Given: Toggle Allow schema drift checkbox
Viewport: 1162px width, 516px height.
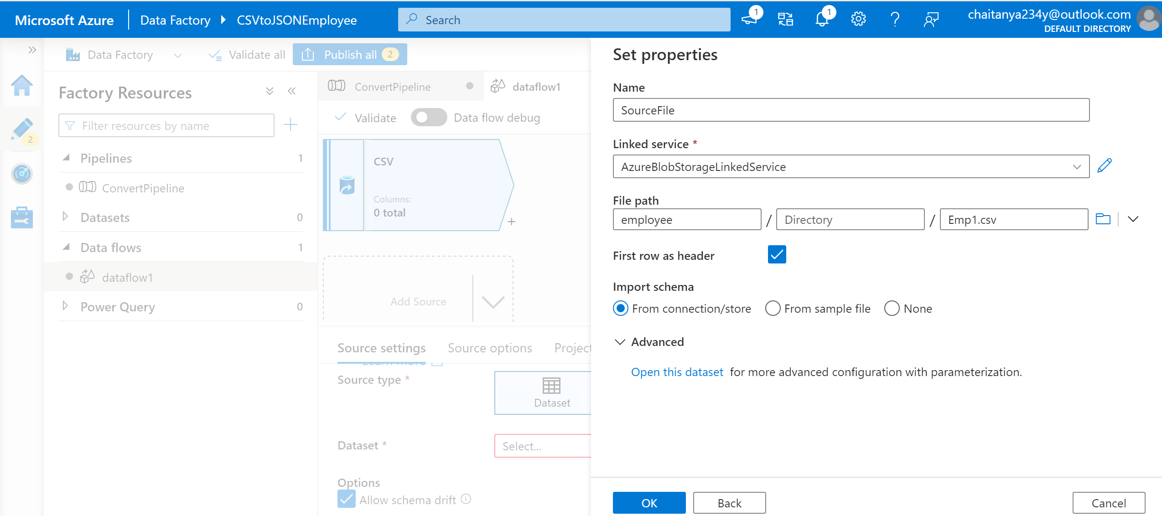Looking at the screenshot, I should pyautogui.click(x=347, y=499).
